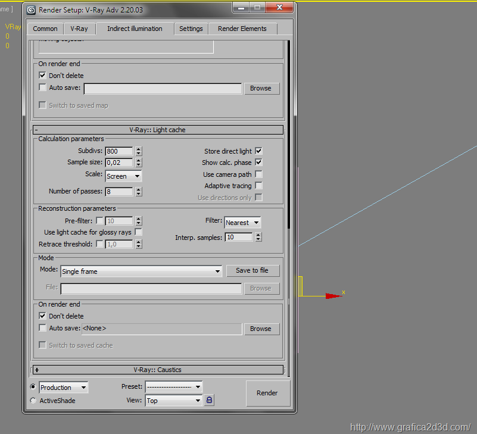
Task: Enable Light cache Auto save checkbox
Action: click(x=42, y=327)
